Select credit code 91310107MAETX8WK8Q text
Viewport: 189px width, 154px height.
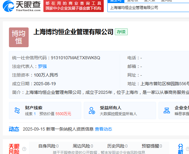pos(75,58)
